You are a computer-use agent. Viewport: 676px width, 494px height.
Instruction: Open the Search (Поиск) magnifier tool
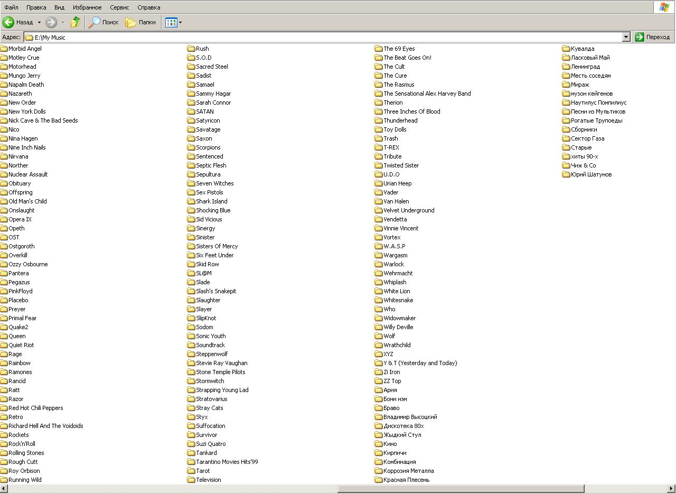pos(95,22)
